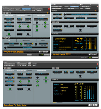
Task: Switch to metadata status page in bottom window
Action: tap(60, 102)
